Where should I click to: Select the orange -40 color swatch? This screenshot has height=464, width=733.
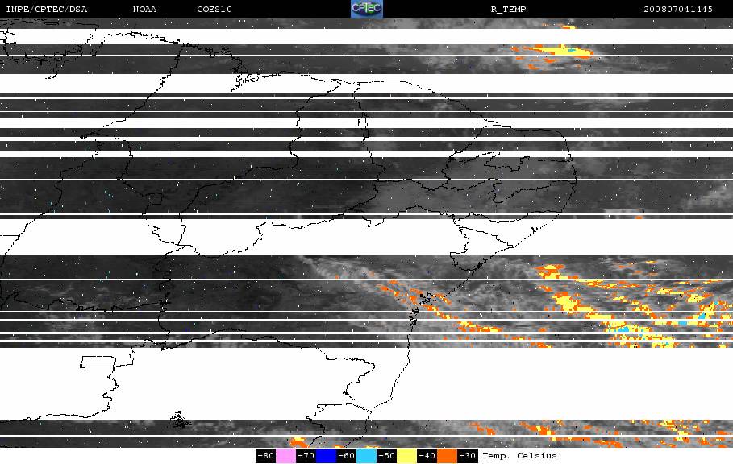[447, 456]
